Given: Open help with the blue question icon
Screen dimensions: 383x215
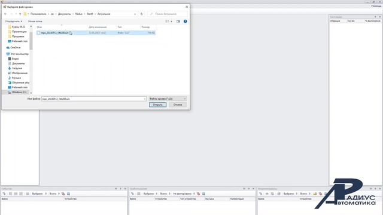Looking at the screenshot, I should pyautogui.click(x=185, y=21).
